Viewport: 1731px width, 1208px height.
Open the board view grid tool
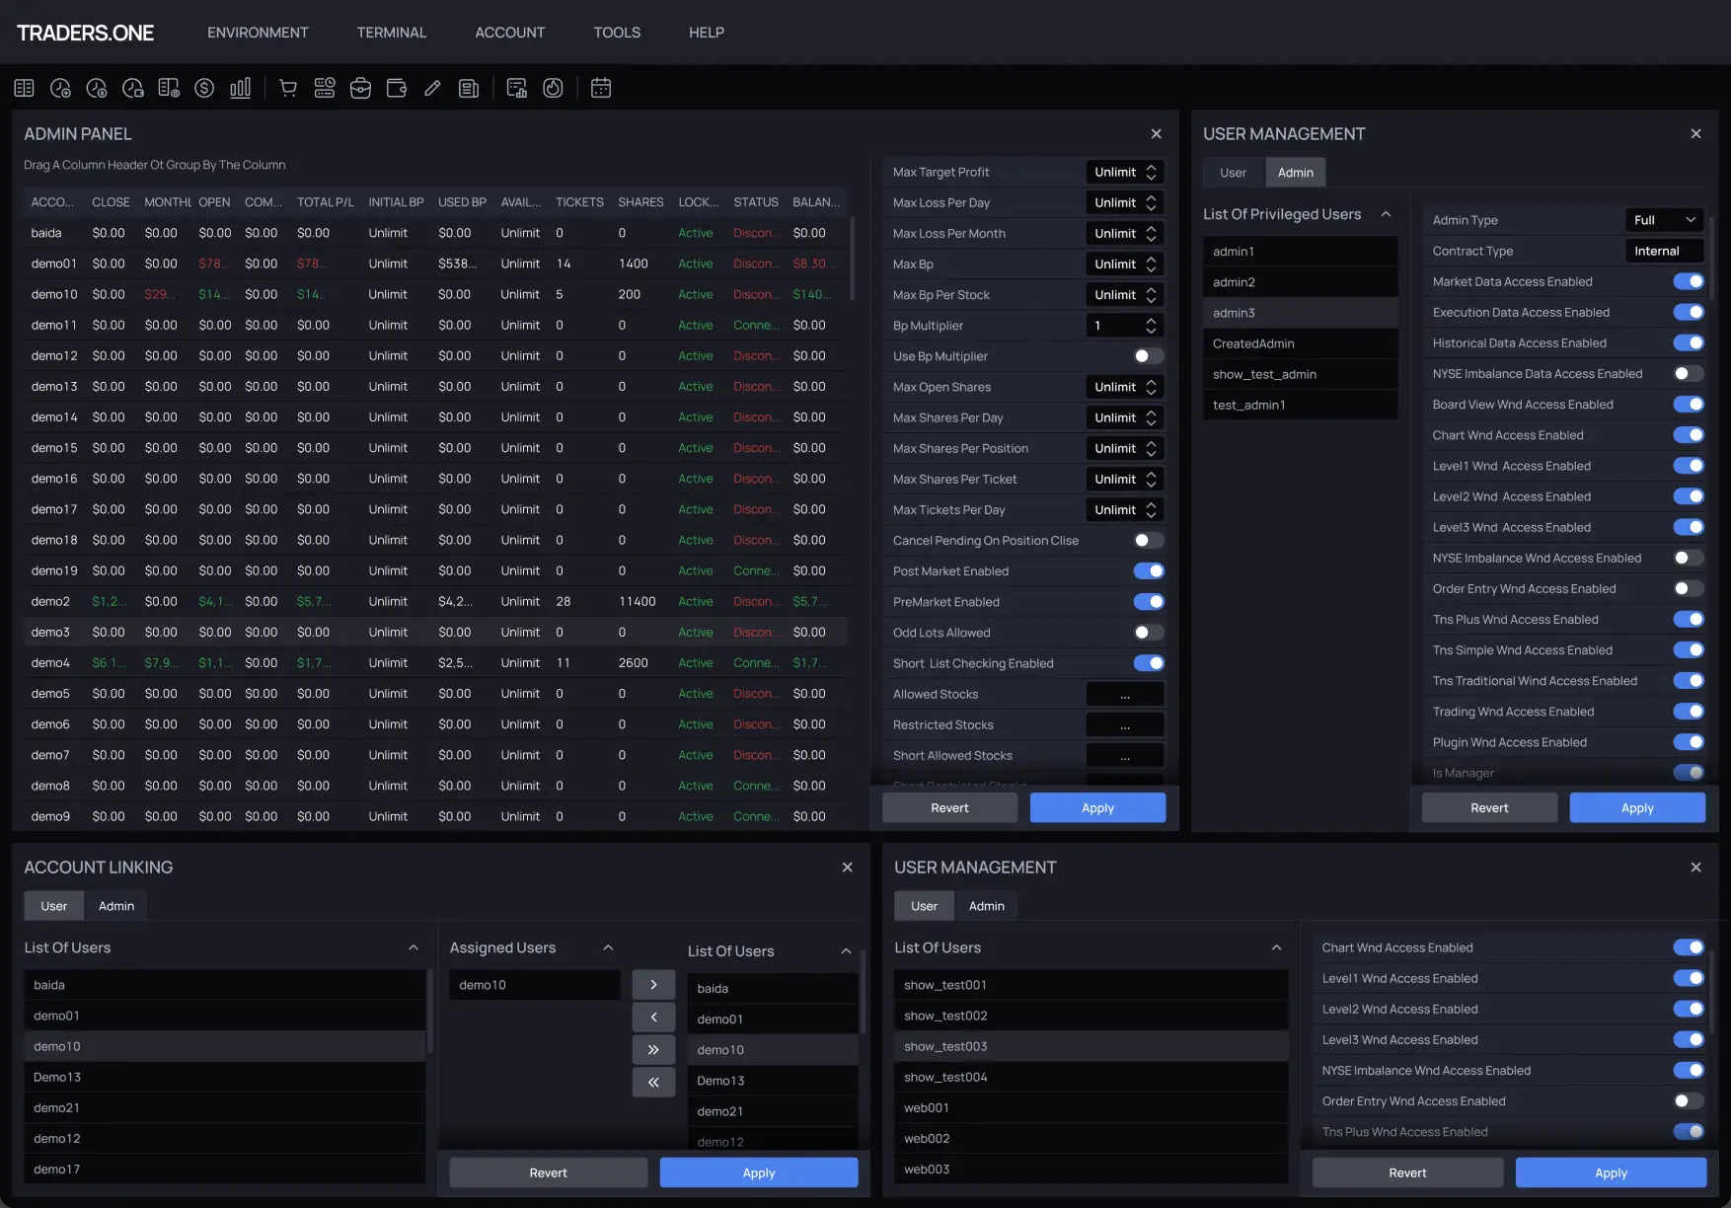(24, 88)
